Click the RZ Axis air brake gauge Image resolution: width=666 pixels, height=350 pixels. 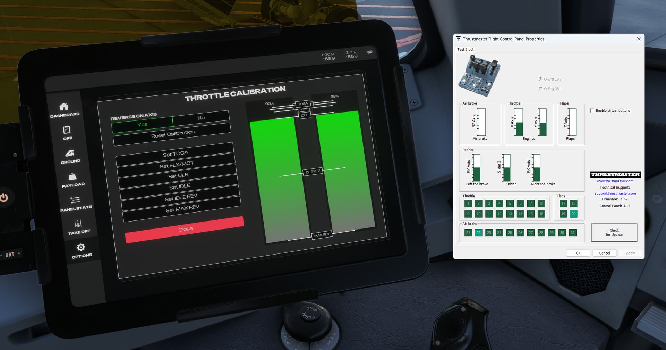coord(481,122)
